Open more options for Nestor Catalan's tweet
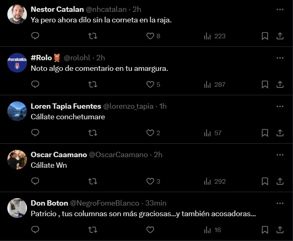 pos(280,9)
